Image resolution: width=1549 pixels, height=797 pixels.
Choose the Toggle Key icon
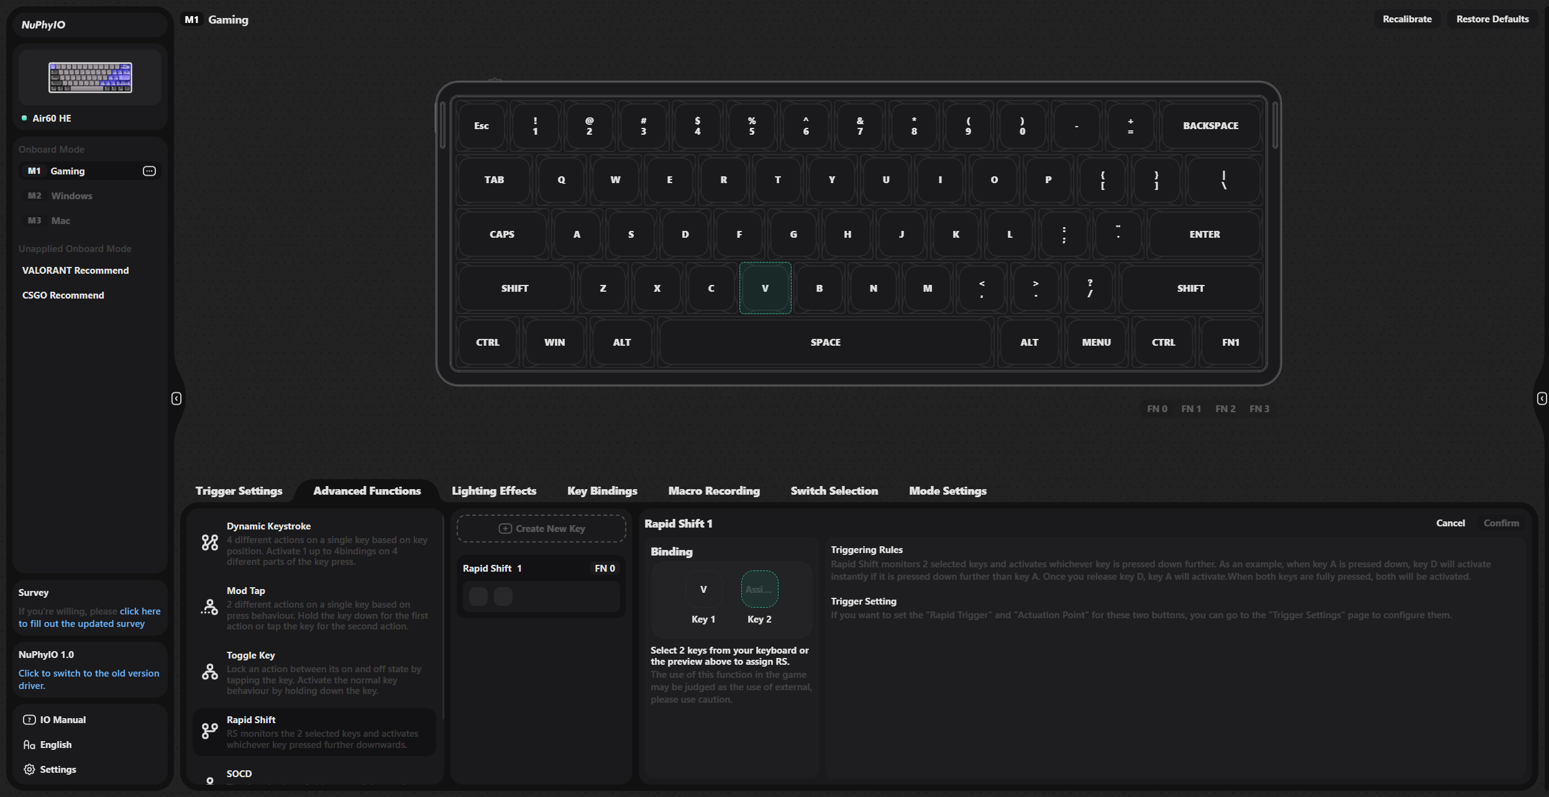tap(210, 672)
